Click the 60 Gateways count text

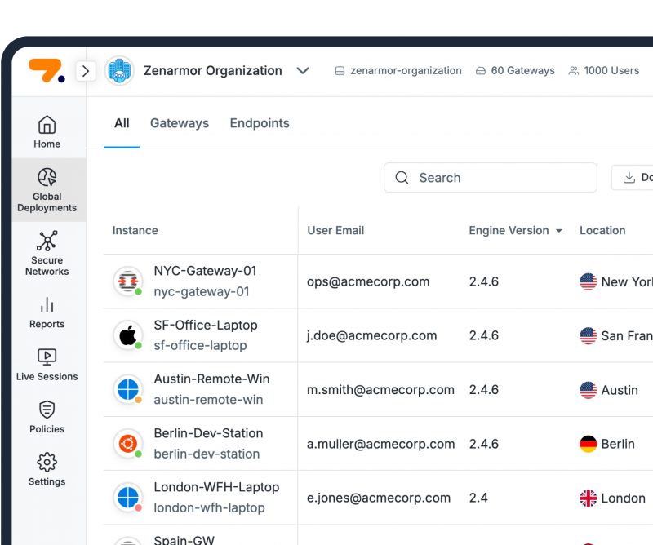(x=522, y=71)
